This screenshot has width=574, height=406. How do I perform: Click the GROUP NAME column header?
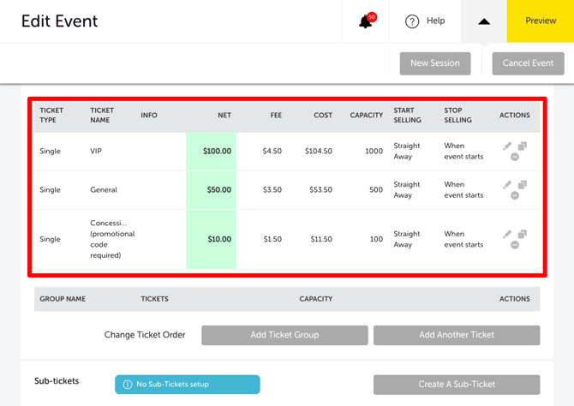(63, 299)
